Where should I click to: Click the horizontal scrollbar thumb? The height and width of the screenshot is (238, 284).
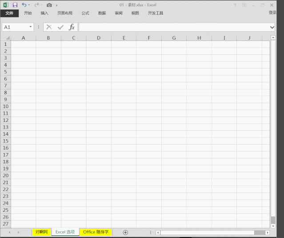pos(260,233)
